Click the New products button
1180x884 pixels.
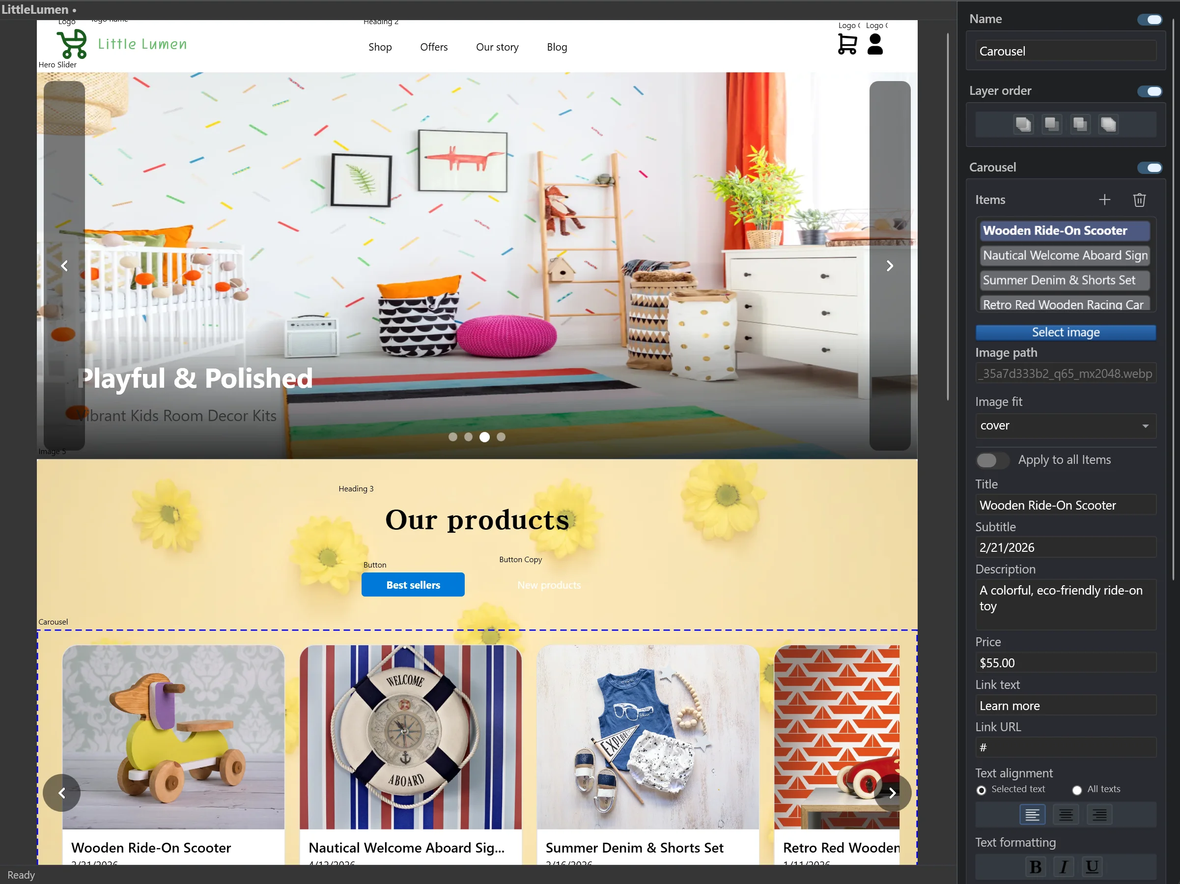(x=549, y=585)
